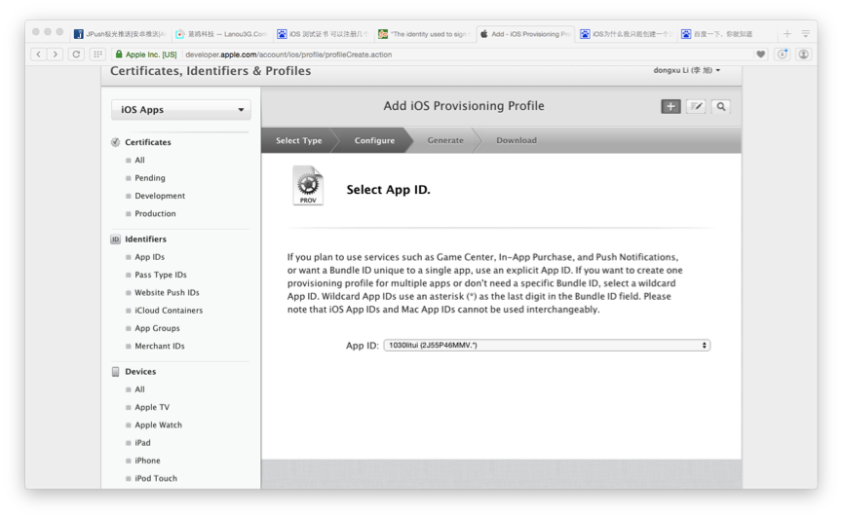Open All under Certificates

point(139,160)
